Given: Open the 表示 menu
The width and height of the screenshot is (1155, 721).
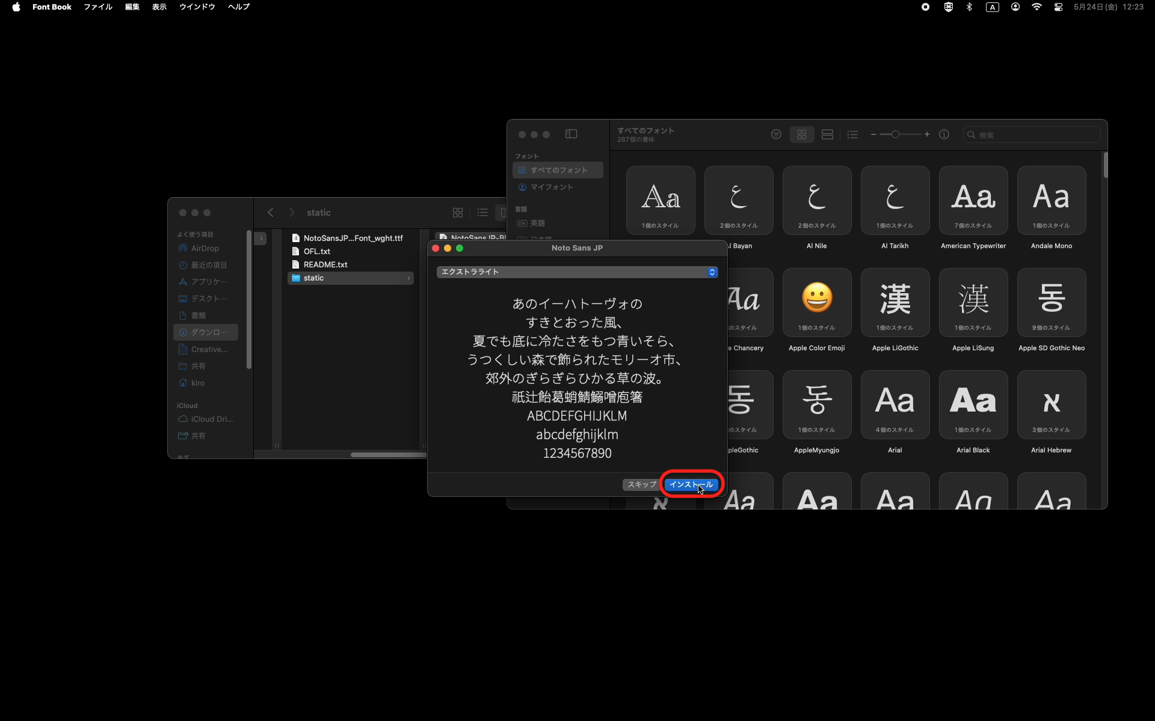Looking at the screenshot, I should tap(159, 7).
